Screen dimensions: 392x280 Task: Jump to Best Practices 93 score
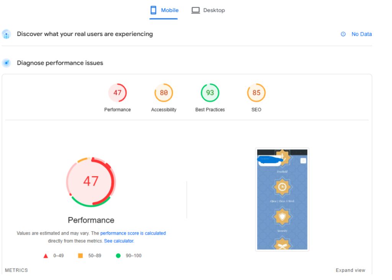(x=210, y=93)
